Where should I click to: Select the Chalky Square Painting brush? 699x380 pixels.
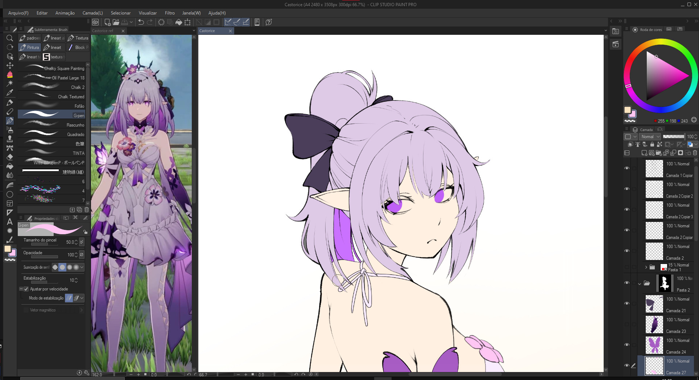click(51, 68)
